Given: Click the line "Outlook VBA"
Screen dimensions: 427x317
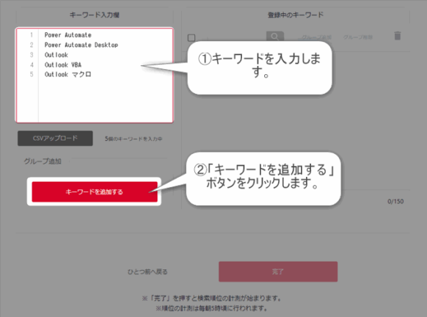Looking at the screenshot, I should pyautogui.click(x=63, y=65).
